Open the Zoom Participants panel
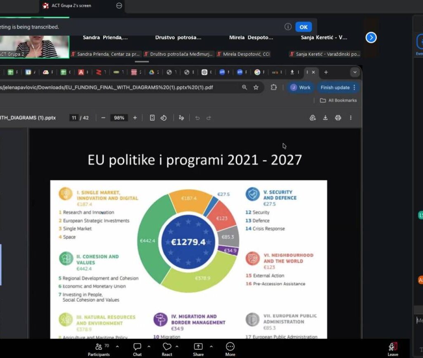 tap(99, 347)
